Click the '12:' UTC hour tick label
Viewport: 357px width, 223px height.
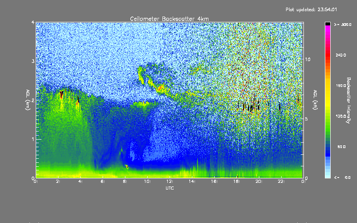tap(170, 182)
